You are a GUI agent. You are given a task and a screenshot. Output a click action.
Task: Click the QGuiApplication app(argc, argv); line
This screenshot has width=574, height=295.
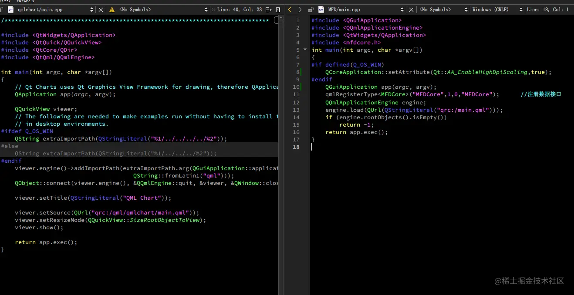[381, 87]
